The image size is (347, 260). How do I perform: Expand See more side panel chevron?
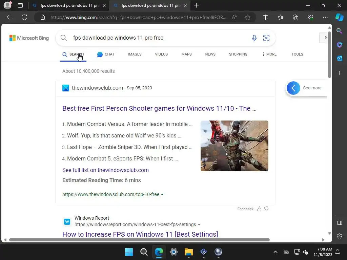point(293,88)
